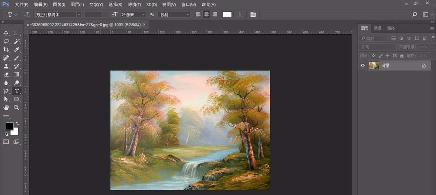Toggle the Character and Paragraph panels
Viewport: 436px width, 195px height.
[x=253, y=14]
